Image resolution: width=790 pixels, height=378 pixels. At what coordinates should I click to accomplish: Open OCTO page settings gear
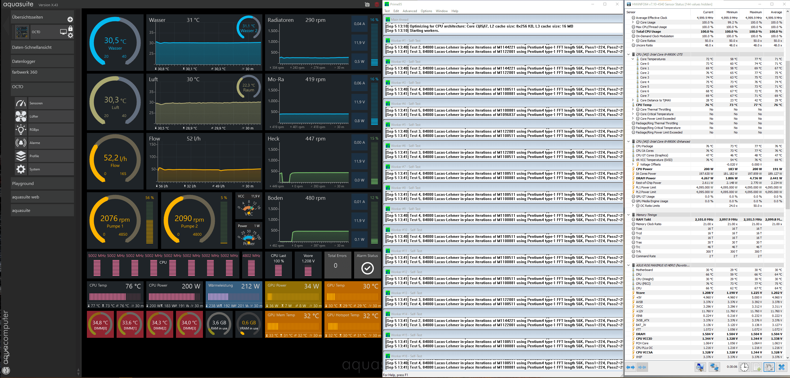click(70, 35)
